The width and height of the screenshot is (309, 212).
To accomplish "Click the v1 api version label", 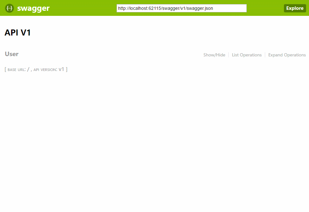I will click(61, 69).
